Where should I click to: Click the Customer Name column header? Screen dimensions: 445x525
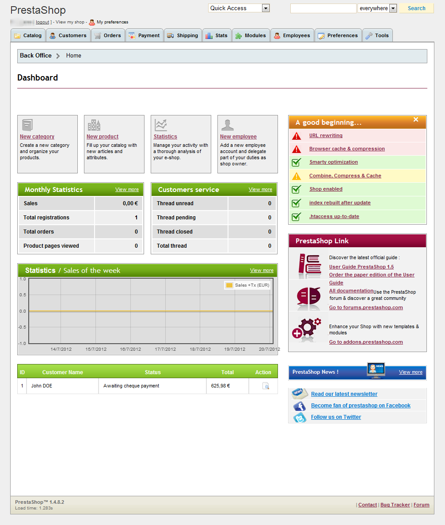coord(63,372)
